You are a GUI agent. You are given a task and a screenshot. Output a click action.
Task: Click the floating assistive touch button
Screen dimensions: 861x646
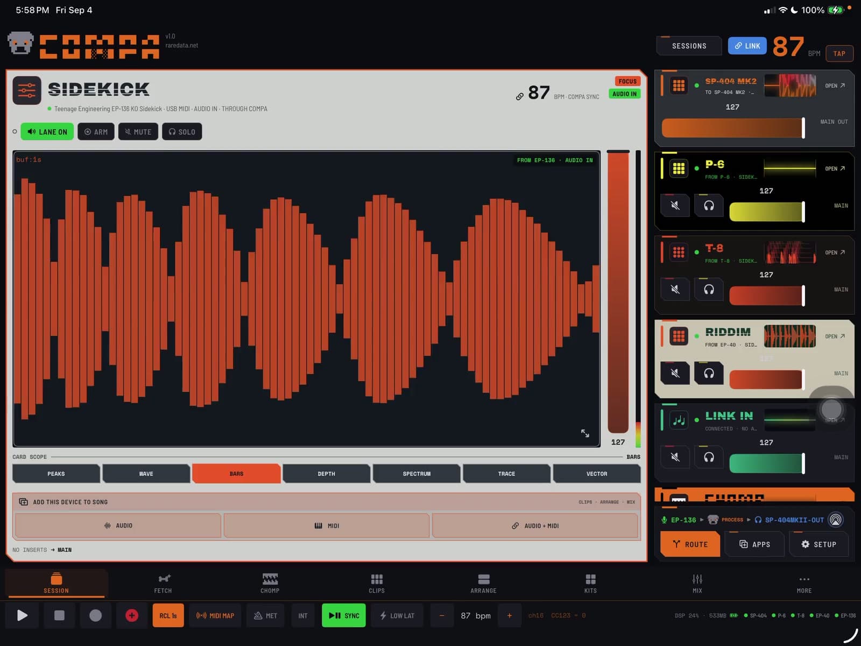(x=831, y=409)
